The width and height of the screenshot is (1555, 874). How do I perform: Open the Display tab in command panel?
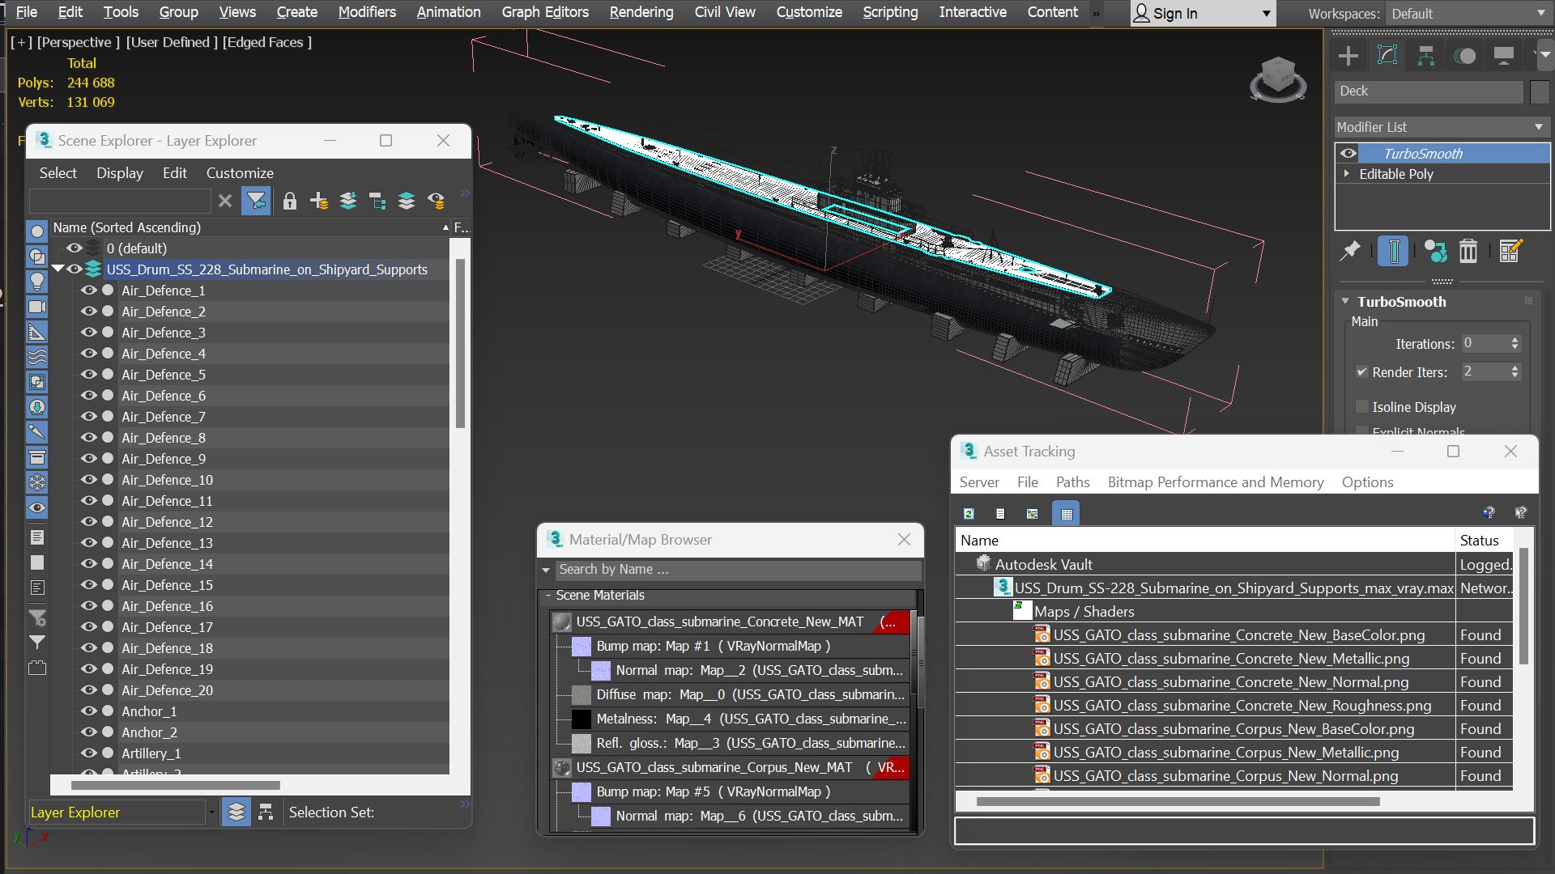coord(1504,56)
